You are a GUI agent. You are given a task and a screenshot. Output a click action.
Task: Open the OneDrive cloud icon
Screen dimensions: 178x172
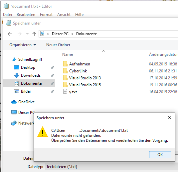click(14, 102)
